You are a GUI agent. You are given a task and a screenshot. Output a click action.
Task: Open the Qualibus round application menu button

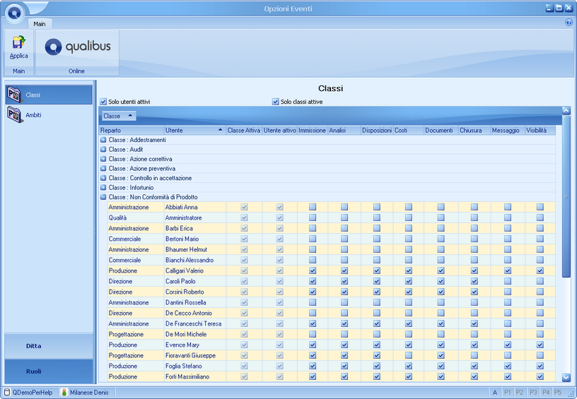(x=14, y=12)
